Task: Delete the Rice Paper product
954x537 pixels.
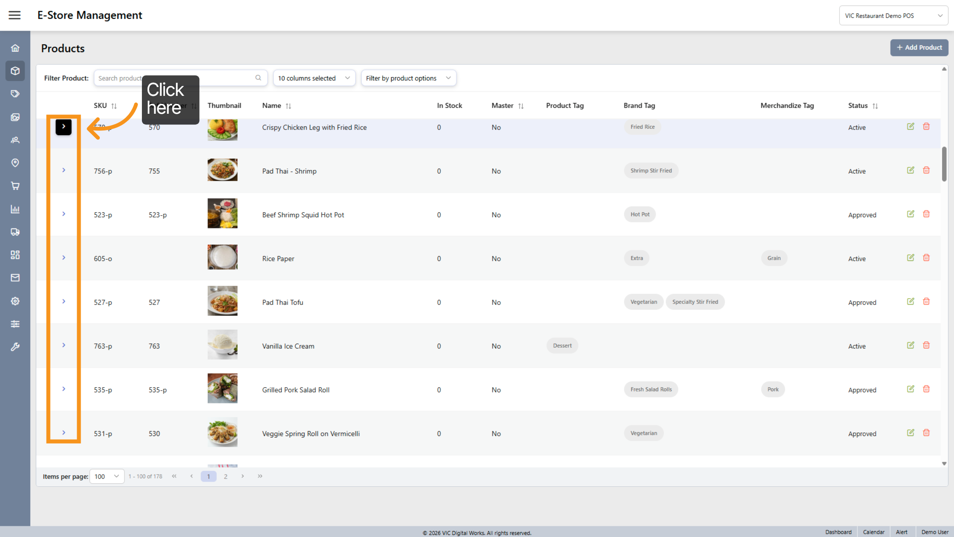Action: [x=926, y=258]
